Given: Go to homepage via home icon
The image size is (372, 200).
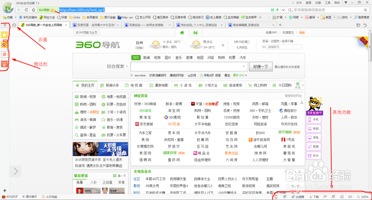Looking at the screenshot, I should 33,10.
